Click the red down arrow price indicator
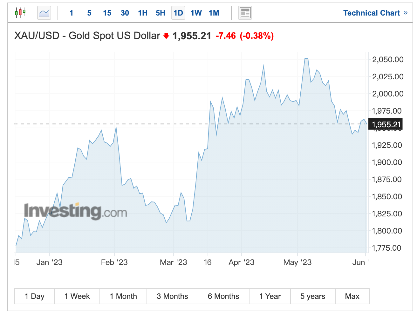 [x=166, y=36]
